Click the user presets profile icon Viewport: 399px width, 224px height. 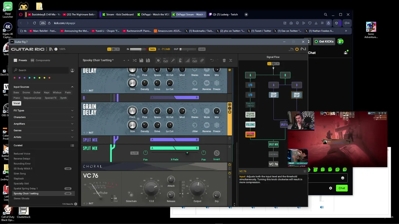(72, 70)
